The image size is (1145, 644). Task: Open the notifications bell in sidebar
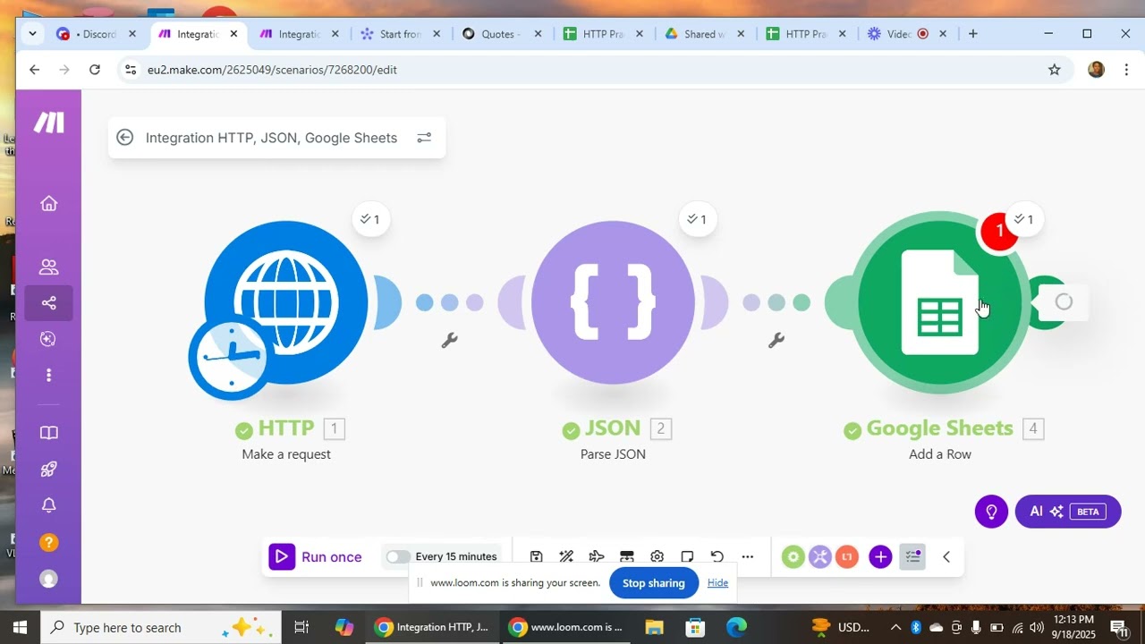[x=49, y=505]
